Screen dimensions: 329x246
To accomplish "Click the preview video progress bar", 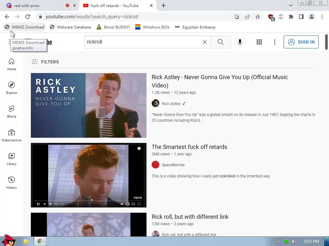I will [x=88, y=201].
